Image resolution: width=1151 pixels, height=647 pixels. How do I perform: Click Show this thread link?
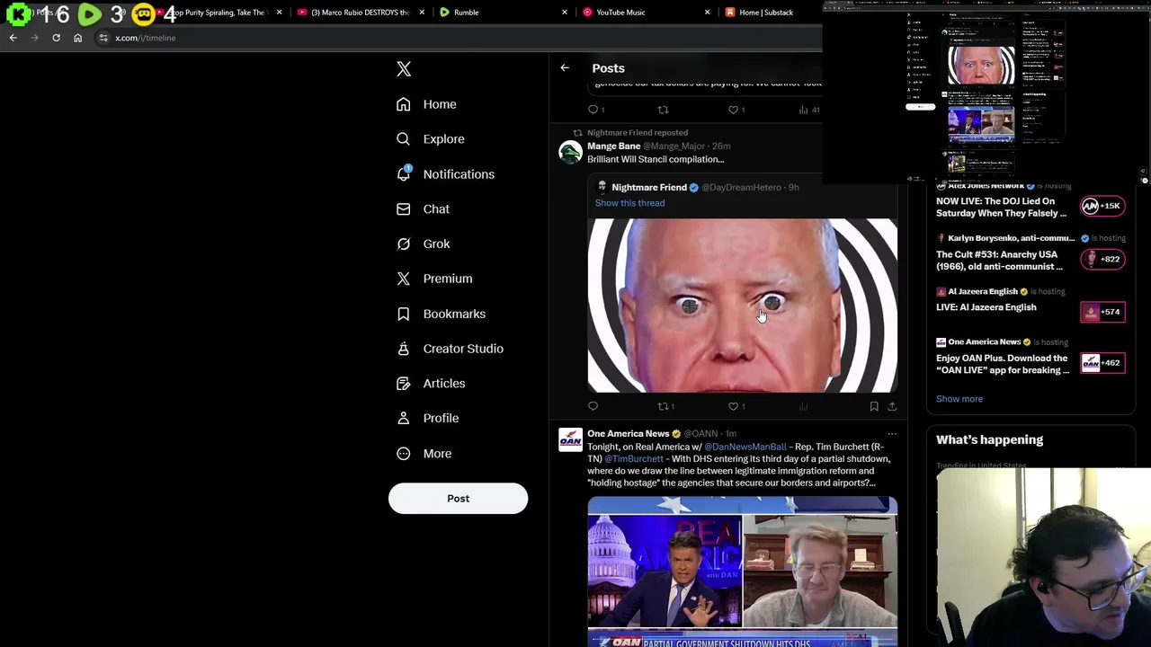(x=629, y=203)
